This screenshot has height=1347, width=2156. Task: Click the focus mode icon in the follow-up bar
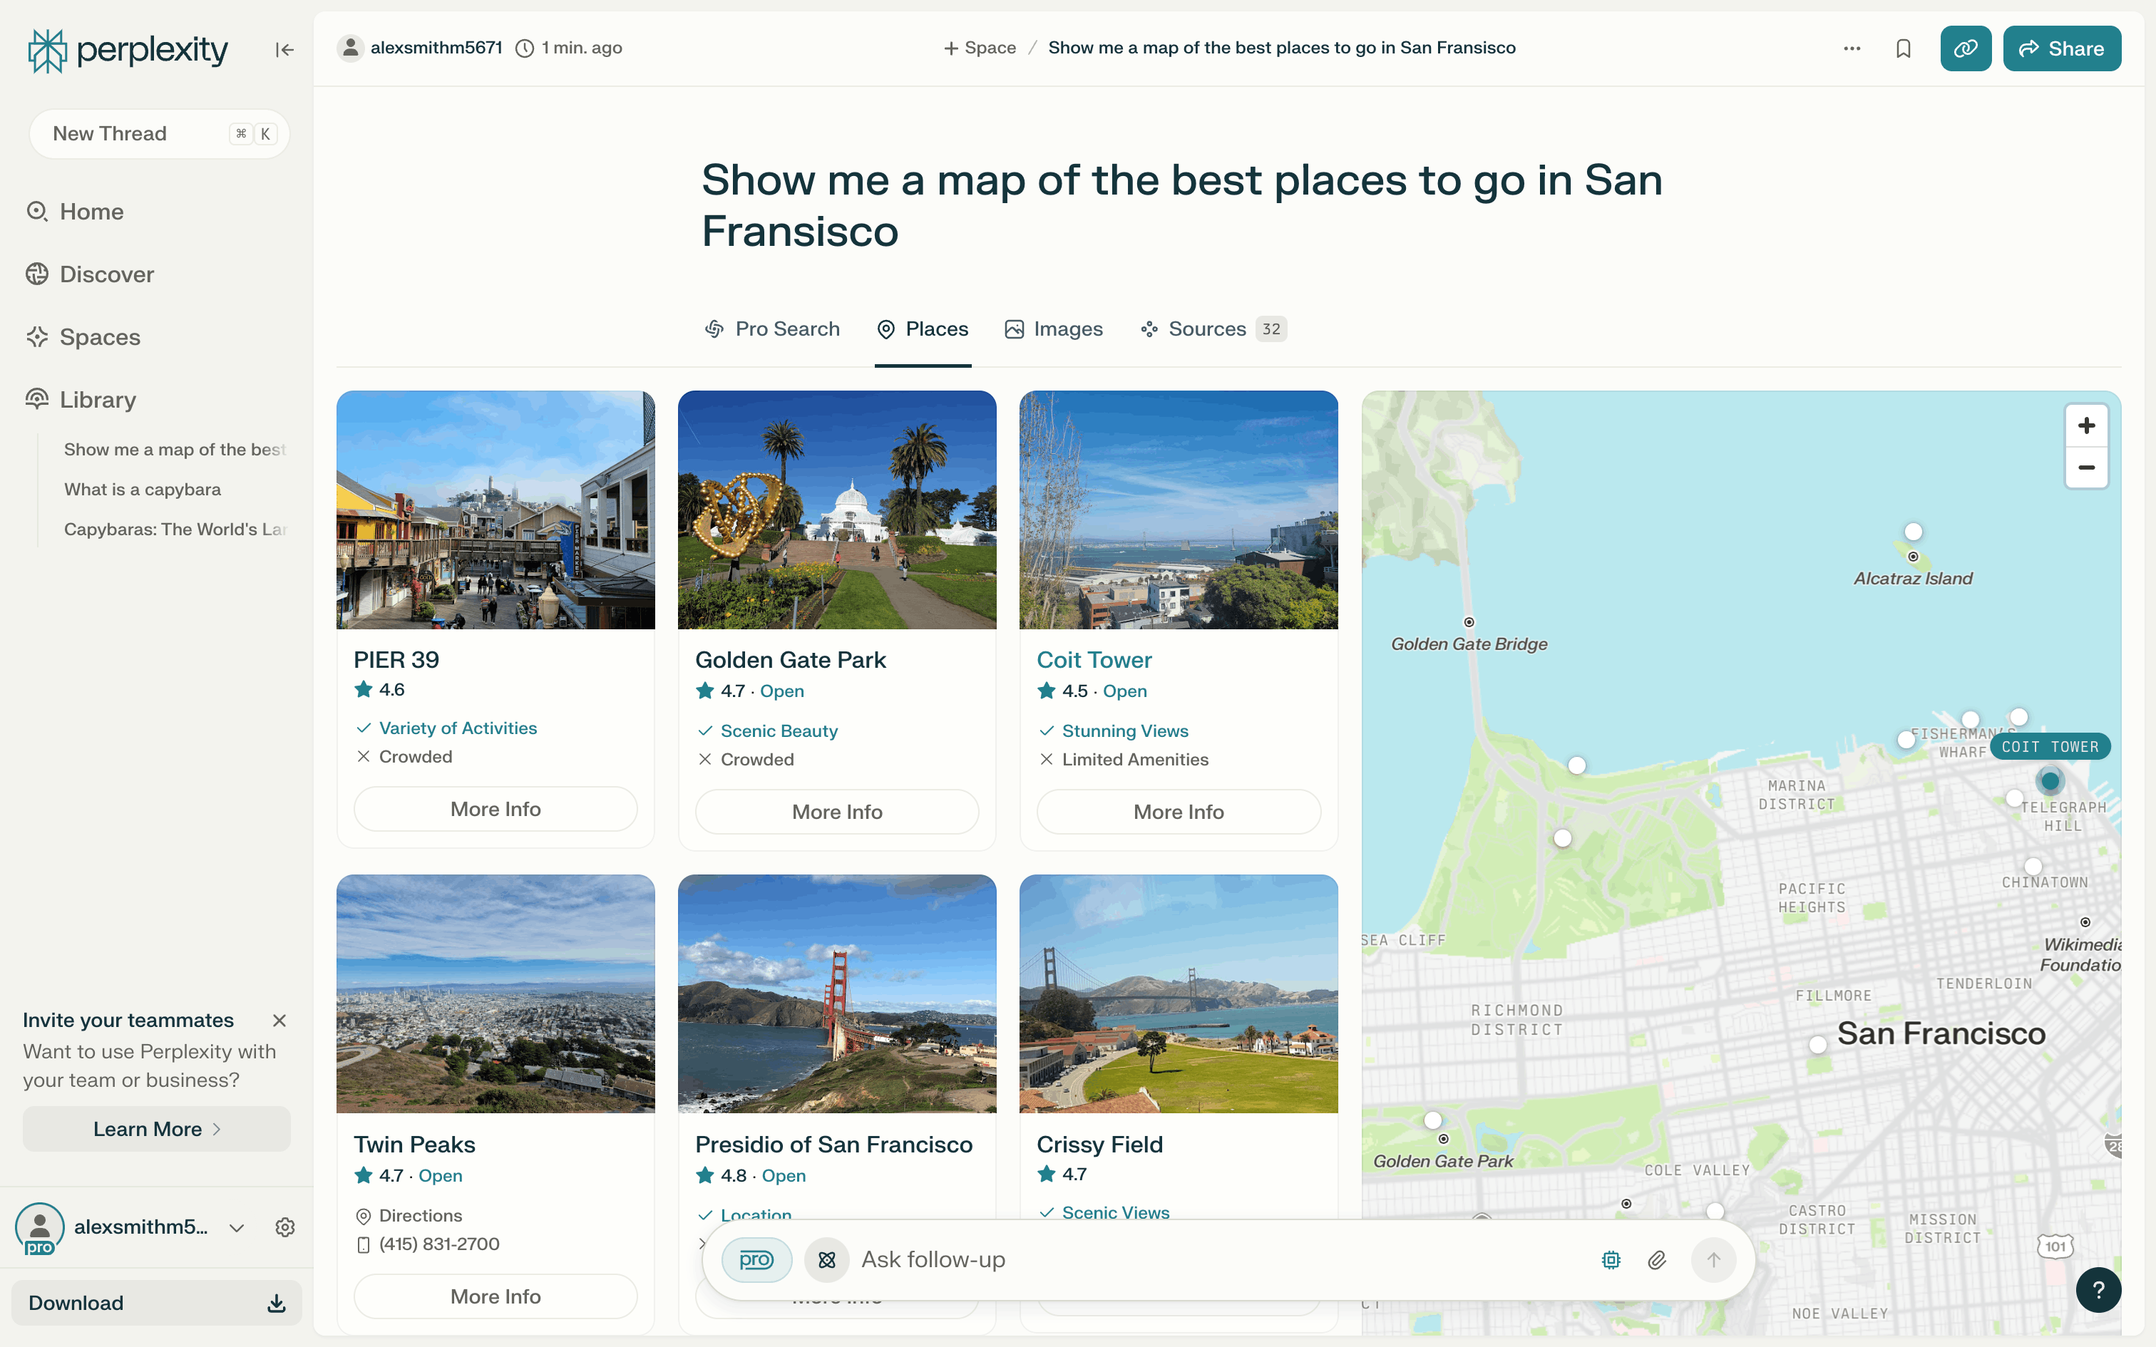pos(827,1260)
